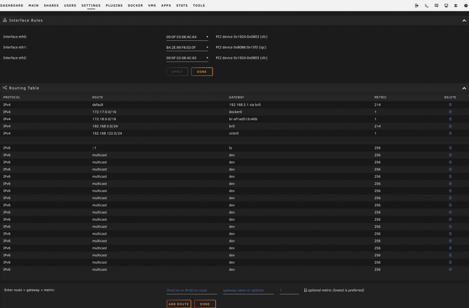Open the Users menu
Screen dimensions: 469x308
[x=70, y=5]
